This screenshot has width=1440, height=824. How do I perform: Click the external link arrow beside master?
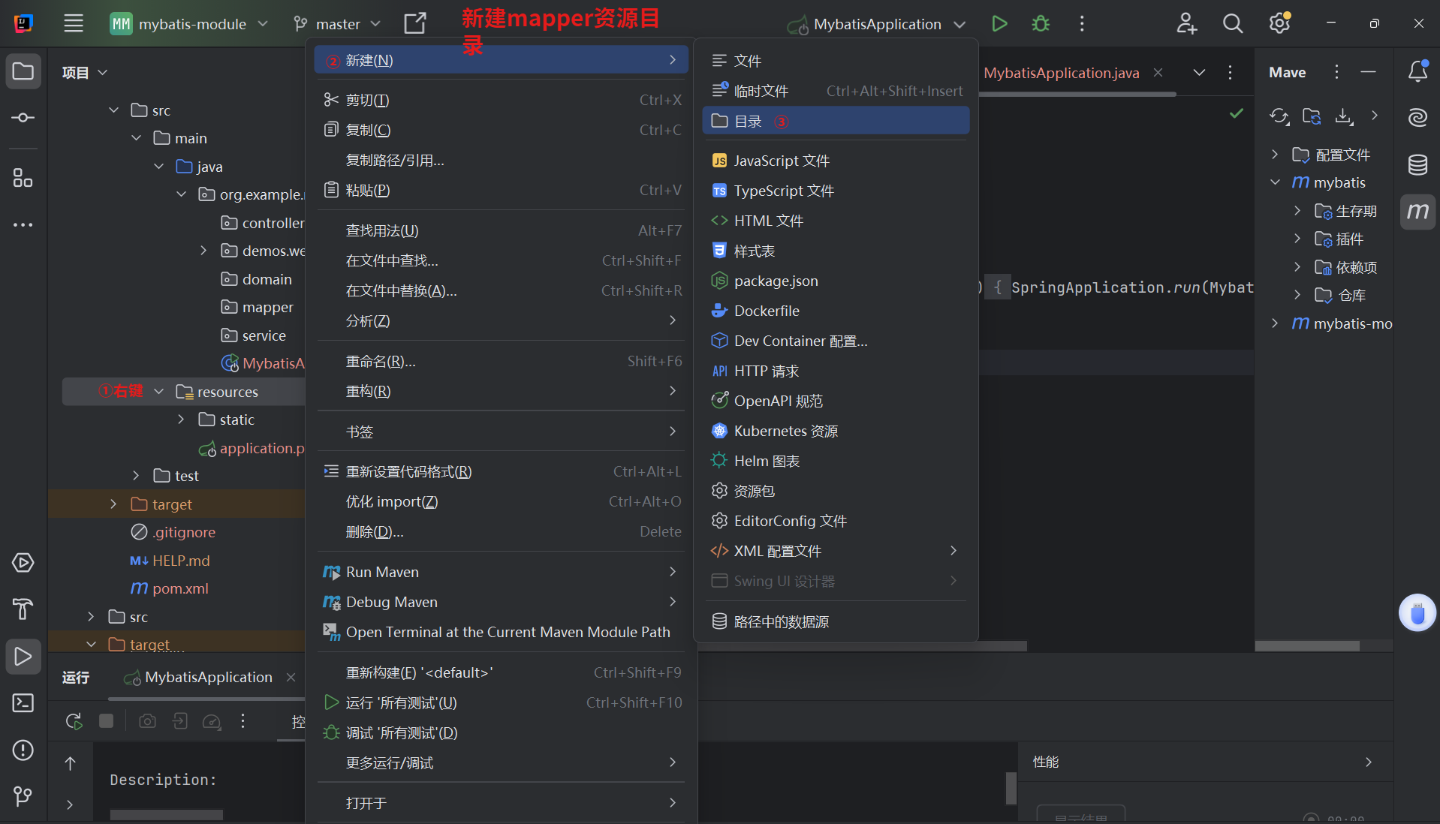(x=414, y=24)
